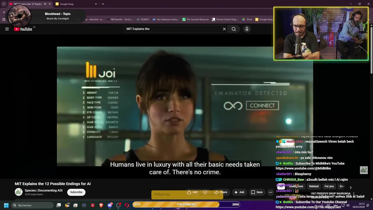Open browser apps grid icon
Screen dimensions: 373x210
pyautogui.click(x=4, y=20)
